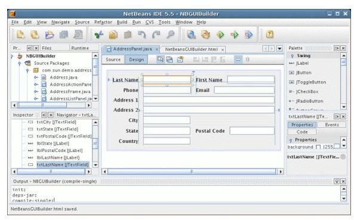The image size is (354, 220).
Task: Expand the Address.java tree node
Action: [36, 78]
